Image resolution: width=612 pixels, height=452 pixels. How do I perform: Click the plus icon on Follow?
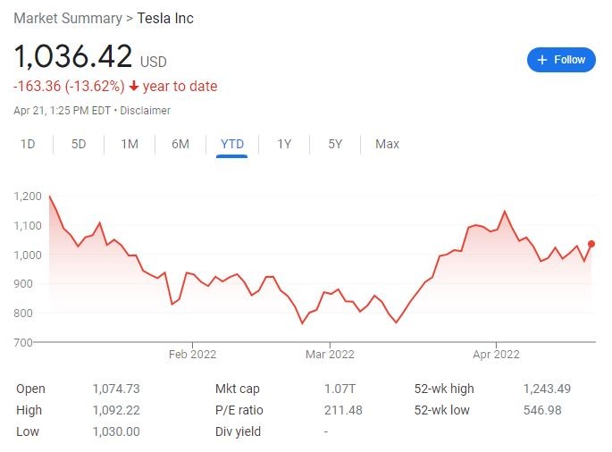(542, 60)
